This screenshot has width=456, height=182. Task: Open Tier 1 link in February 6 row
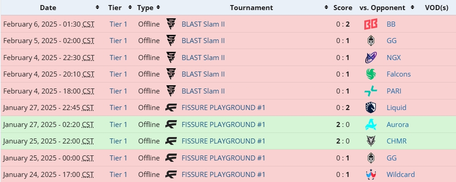pyautogui.click(x=118, y=24)
